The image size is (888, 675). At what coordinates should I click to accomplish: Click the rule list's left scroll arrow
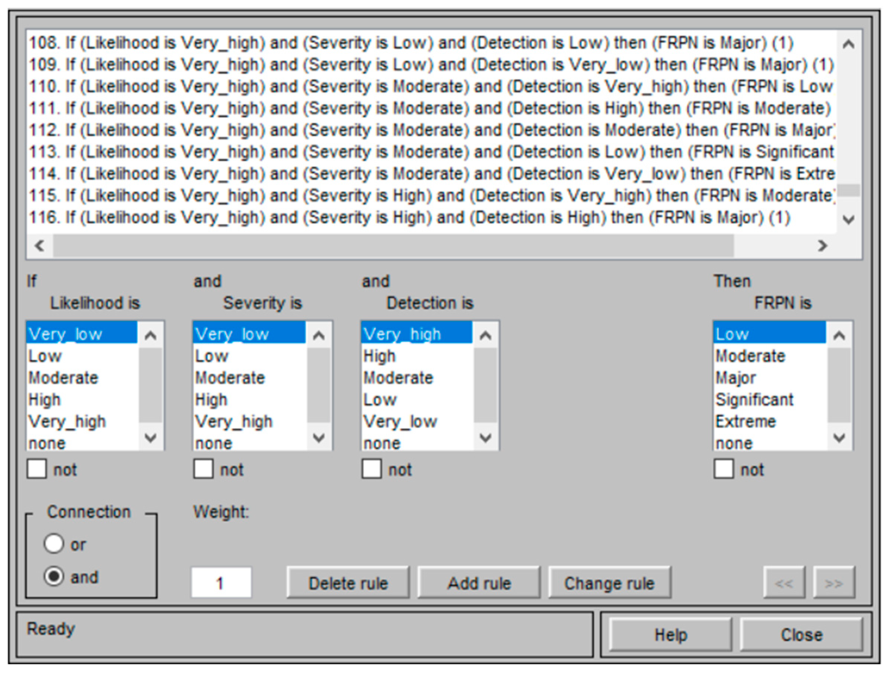click(39, 246)
